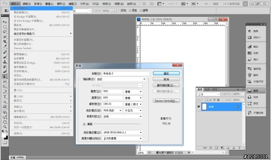271x160 pixels.
Task: Click the 確定 OK button
Action: (x=166, y=73)
